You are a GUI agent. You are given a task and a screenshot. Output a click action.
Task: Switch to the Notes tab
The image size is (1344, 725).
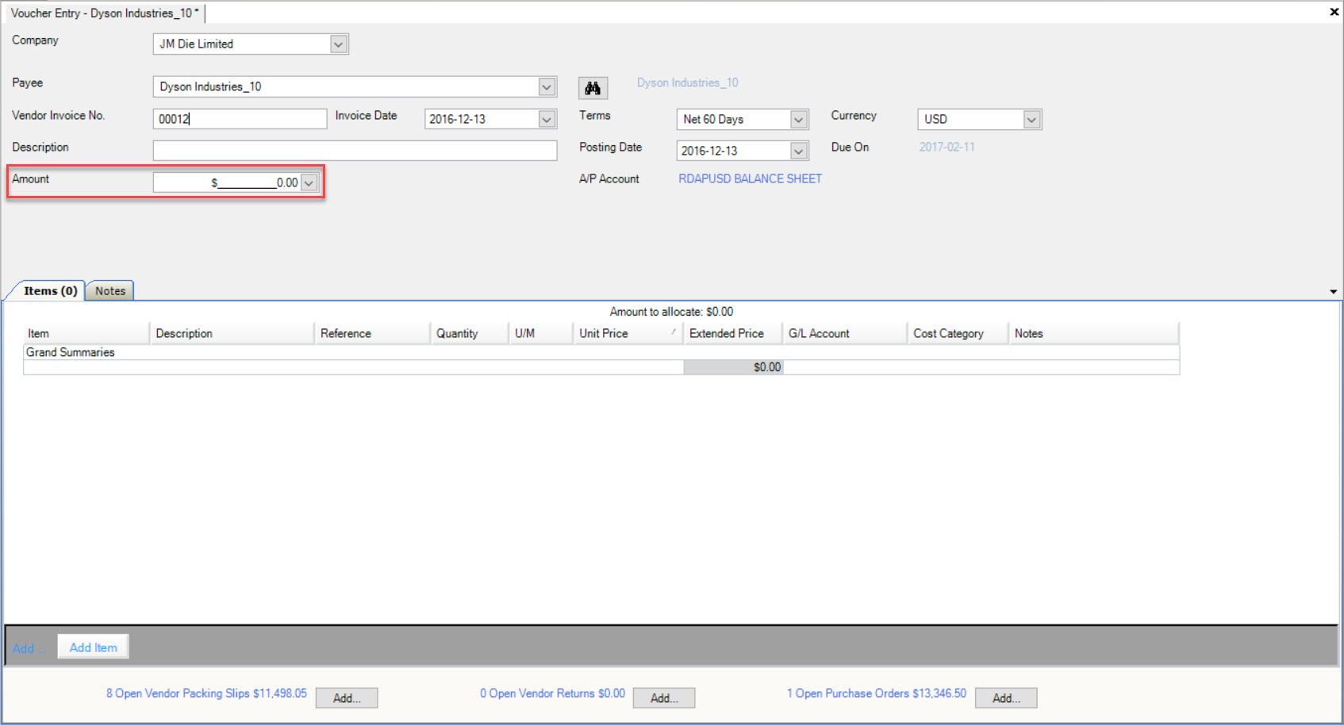(x=110, y=291)
